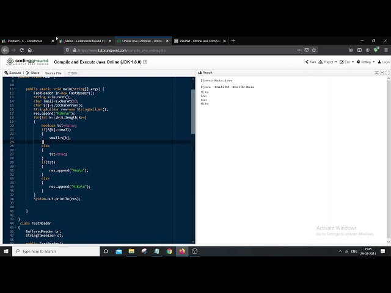
Task: Click the green shield extension icon
Action: [376, 49]
